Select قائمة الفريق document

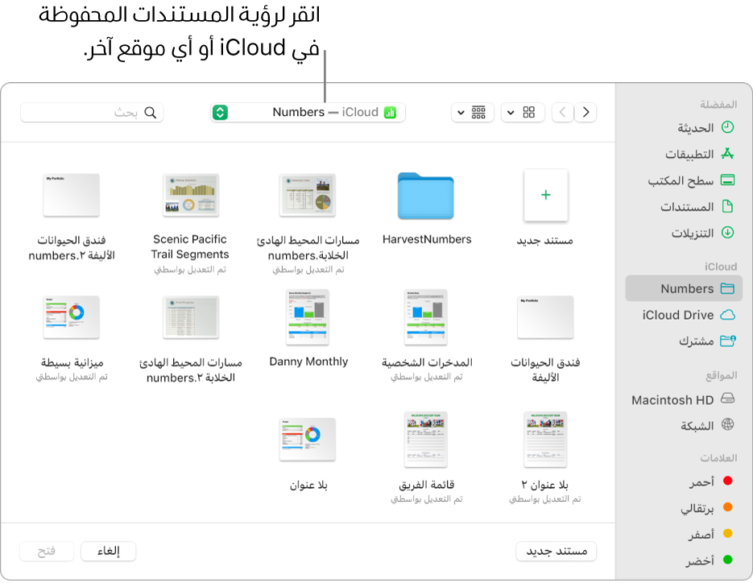point(426,440)
